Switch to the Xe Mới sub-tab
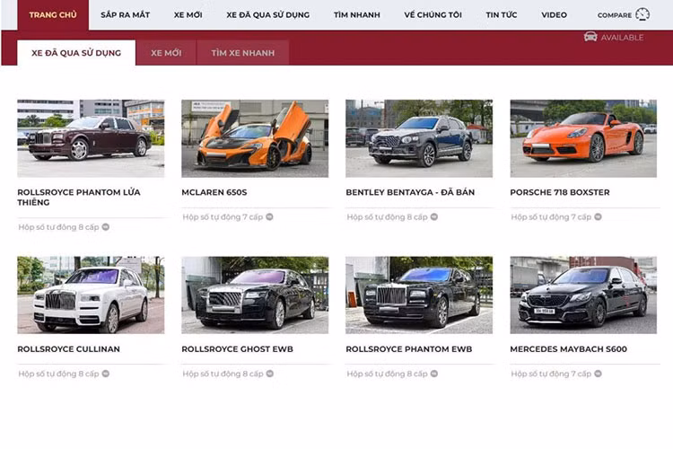This screenshot has height=449, width=673. [166, 53]
